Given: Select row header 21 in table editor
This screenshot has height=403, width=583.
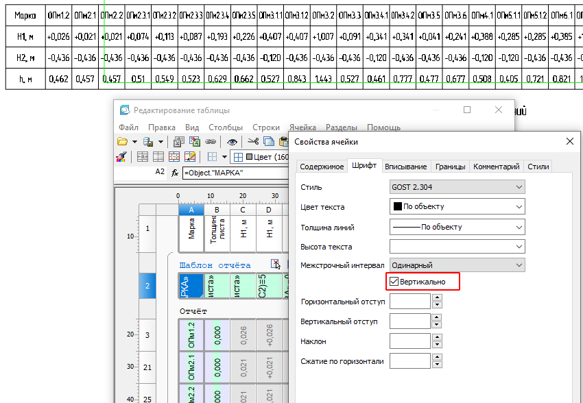Looking at the screenshot, I should tap(147, 367).
